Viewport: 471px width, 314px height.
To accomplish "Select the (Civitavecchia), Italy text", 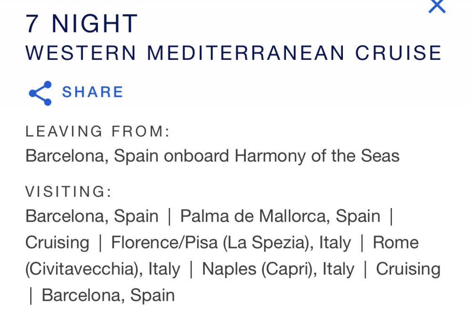I will 103,269.
